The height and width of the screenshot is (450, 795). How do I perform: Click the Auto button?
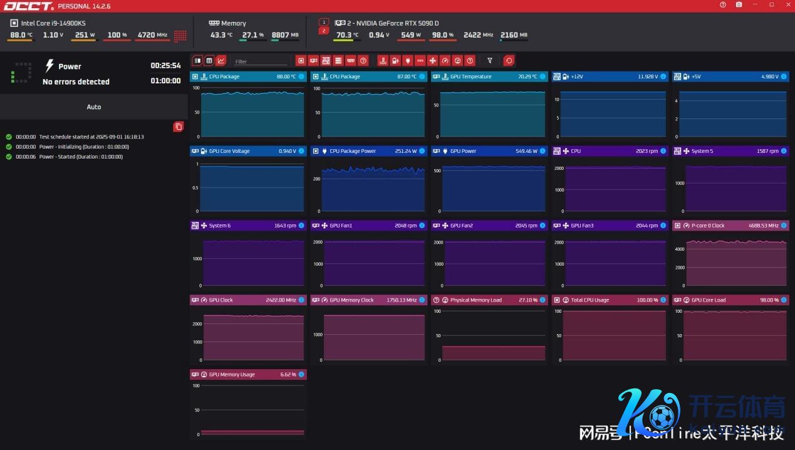pos(93,107)
